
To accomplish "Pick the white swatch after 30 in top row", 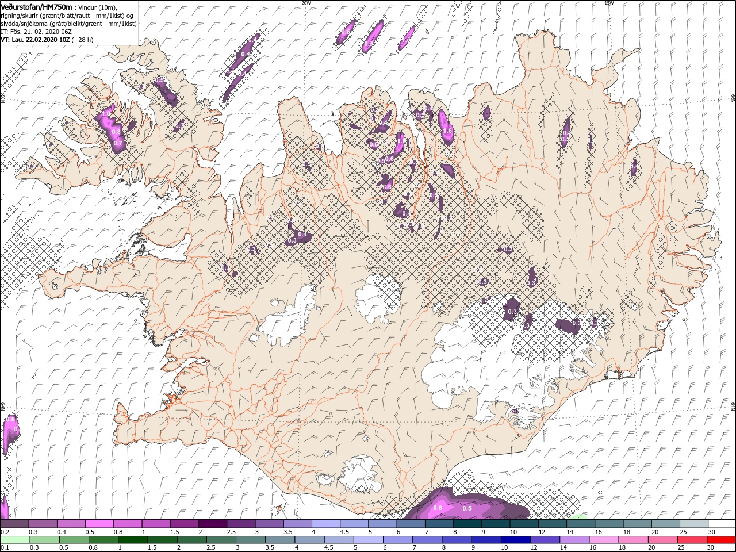I will coord(722,524).
